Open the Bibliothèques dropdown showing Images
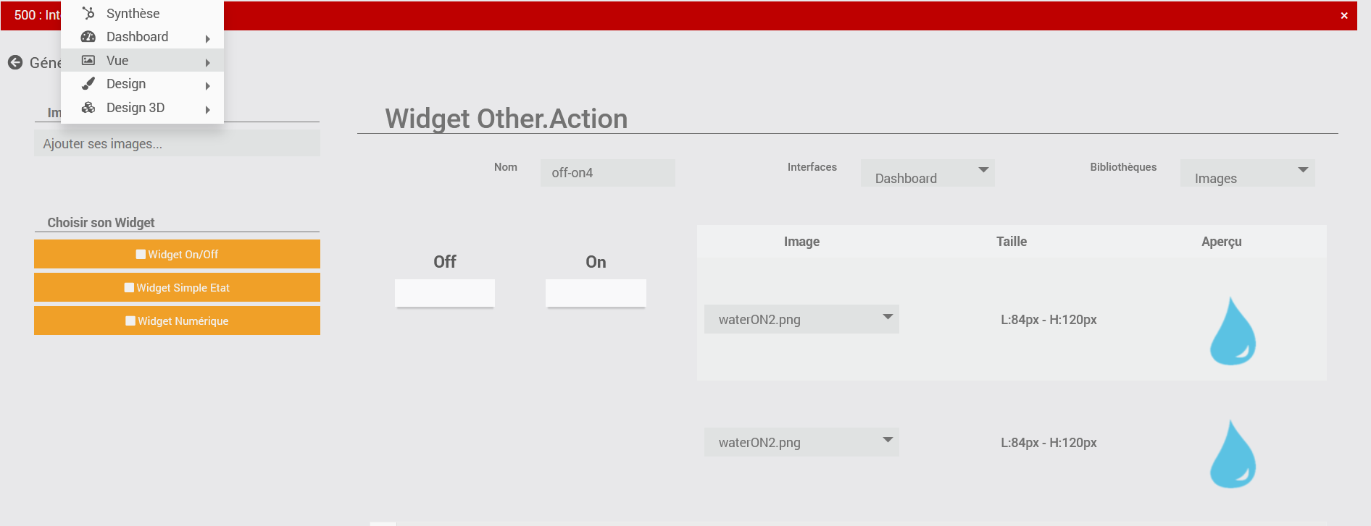Viewport: 1371px width, 526px height. [1247, 174]
